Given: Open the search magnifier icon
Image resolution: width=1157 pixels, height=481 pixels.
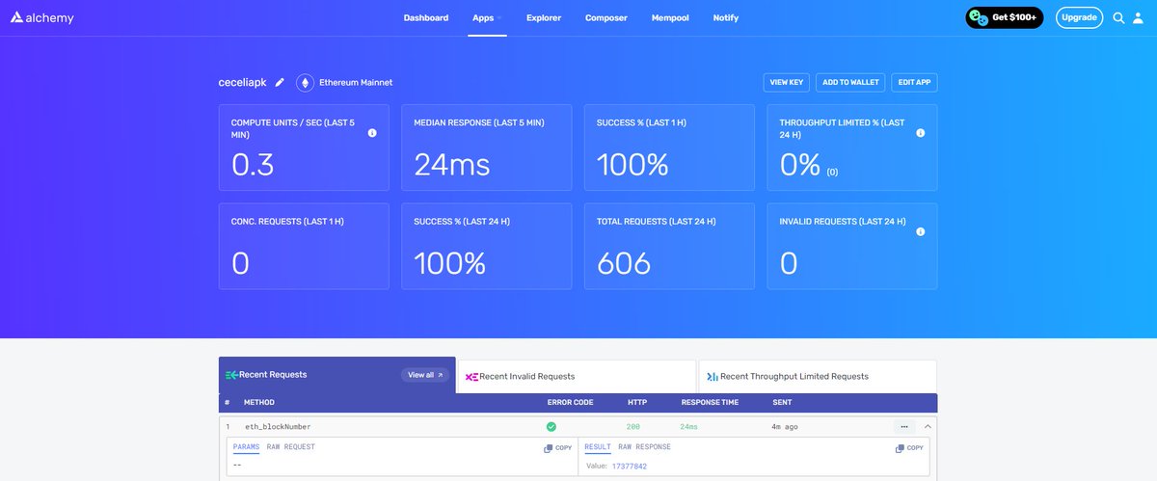Looking at the screenshot, I should (1118, 17).
